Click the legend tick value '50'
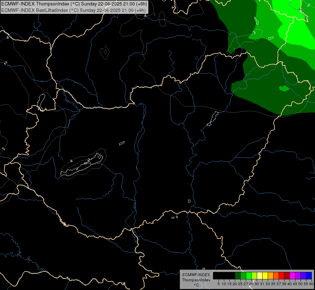315x290 pixels. point(301,284)
